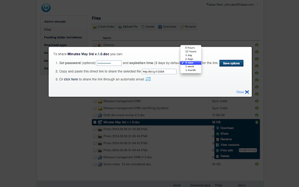Tick the Minutes May 3rd v.1.0.doc checkbox
This screenshot has height=187, width=299.
[95, 122]
